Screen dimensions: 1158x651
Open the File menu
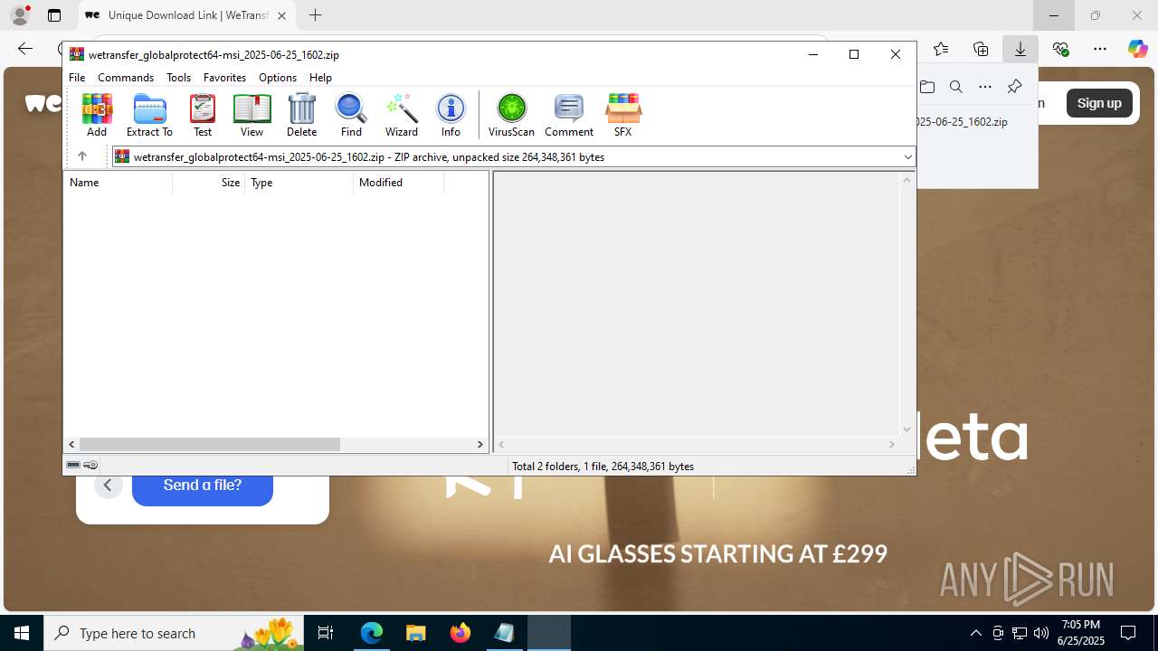[x=77, y=78]
